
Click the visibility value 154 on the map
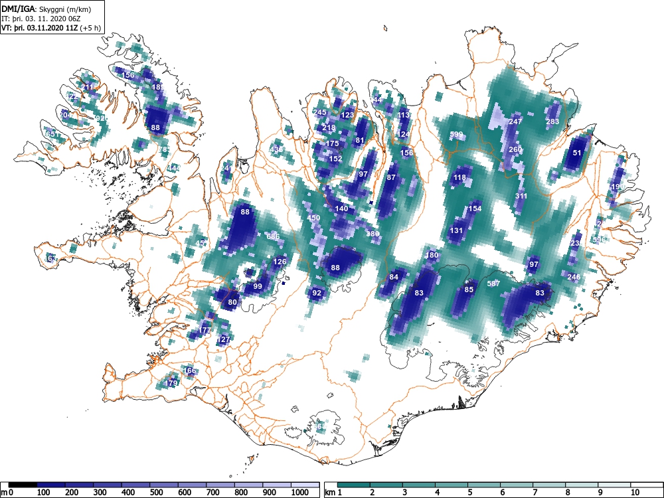pos(475,208)
